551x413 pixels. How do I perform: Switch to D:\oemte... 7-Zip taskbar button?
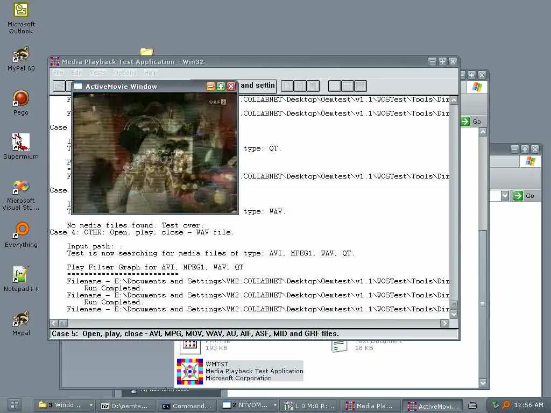click(125, 405)
